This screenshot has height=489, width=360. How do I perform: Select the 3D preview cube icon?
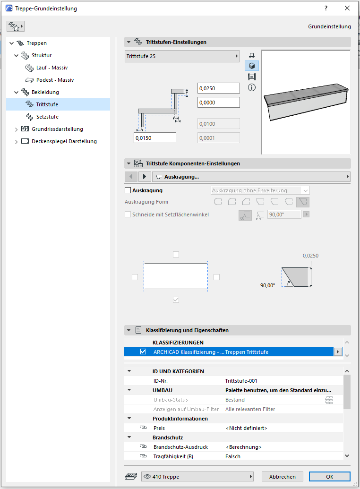(252, 66)
